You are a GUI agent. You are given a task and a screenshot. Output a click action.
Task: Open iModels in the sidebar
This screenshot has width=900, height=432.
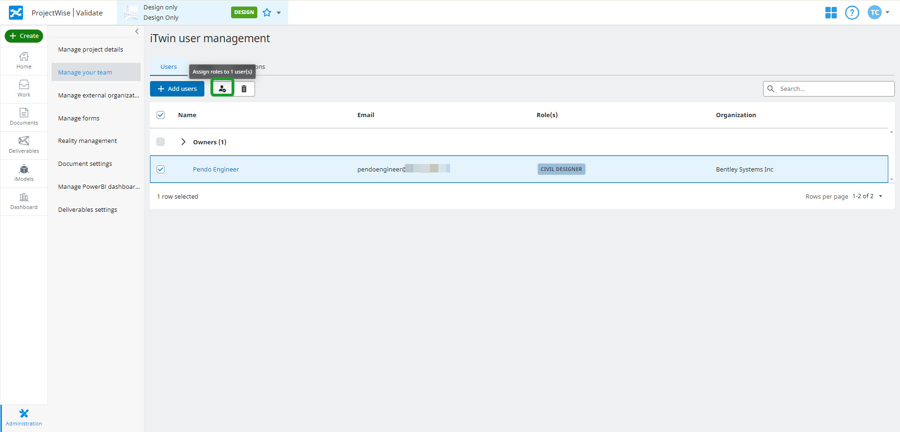[x=24, y=173]
